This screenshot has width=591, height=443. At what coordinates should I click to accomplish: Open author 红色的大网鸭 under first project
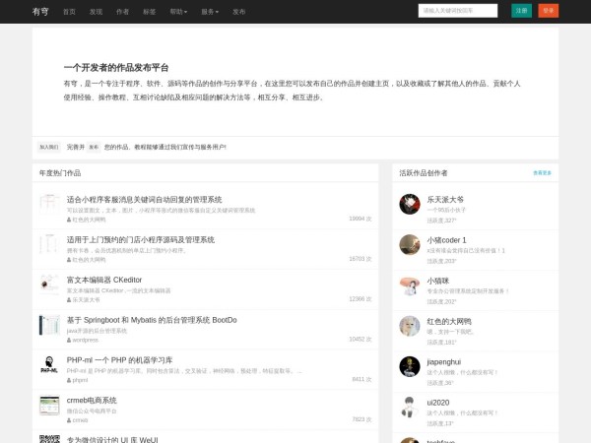[89, 220]
